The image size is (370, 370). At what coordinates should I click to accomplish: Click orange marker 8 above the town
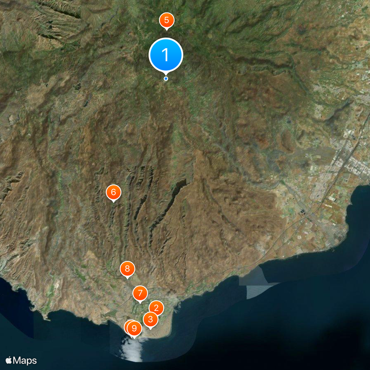(x=126, y=267)
